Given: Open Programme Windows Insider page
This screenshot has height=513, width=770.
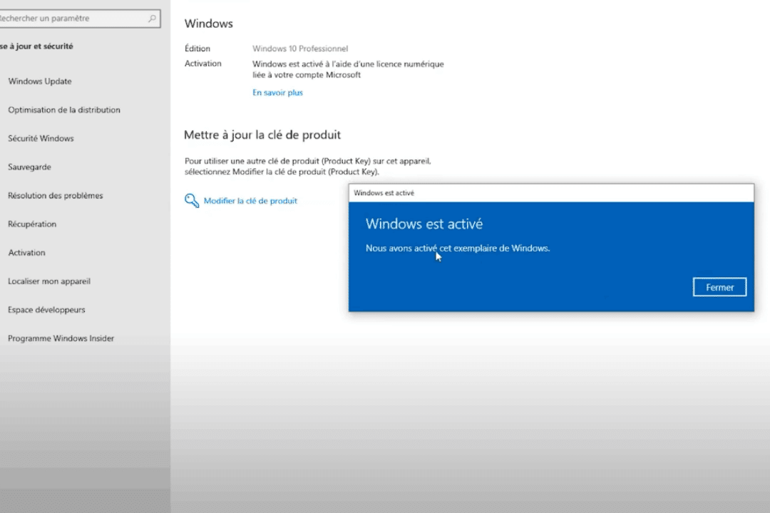Looking at the screenshot, I should coord(61,338).
